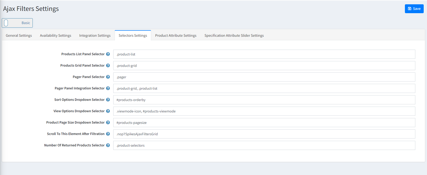Image resolution: width=427 pixels, height=175 pixels.
Task: Open the Integration Settings tab
Action: (95, 35)
